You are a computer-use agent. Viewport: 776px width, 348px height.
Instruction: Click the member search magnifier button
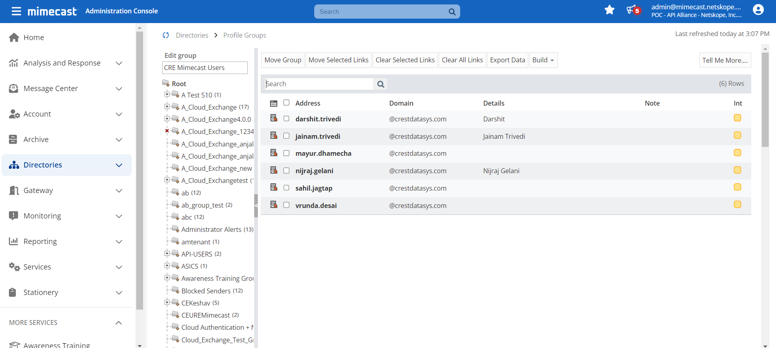pyautogui.click(x=380, y=84)
